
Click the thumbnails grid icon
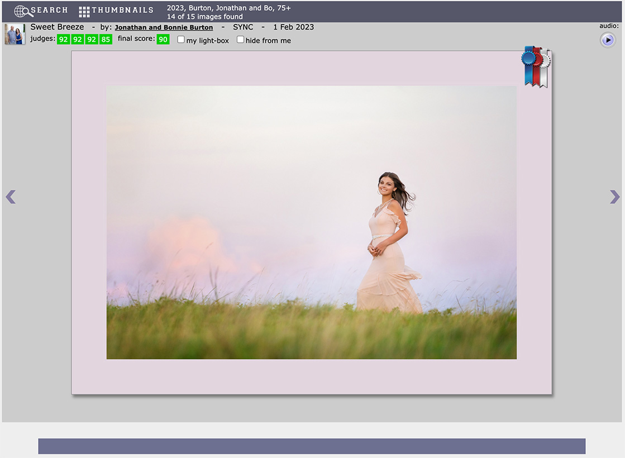point(84,12)
